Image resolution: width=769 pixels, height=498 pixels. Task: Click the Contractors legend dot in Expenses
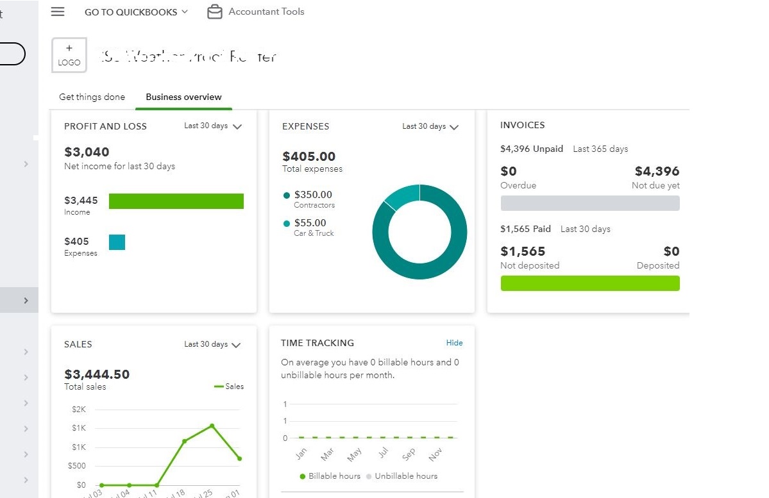point(287,195)
